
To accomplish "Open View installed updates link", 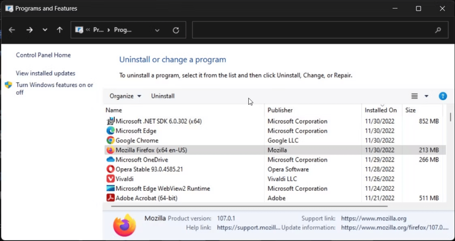I will (46, 73).
